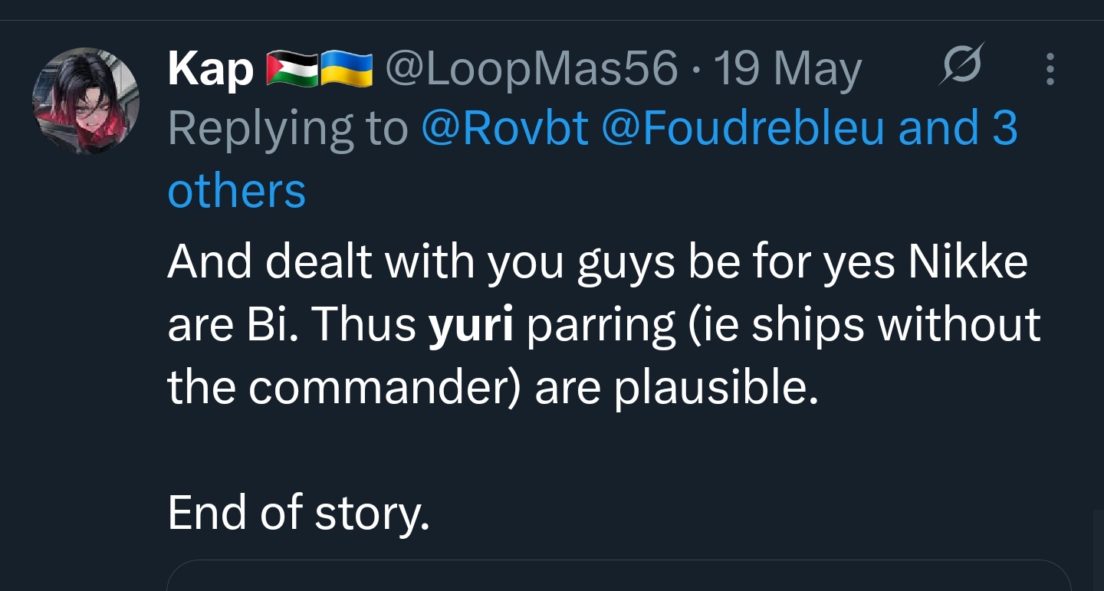Visit the @Foudrebleu profile mention
The height and width of the screenshot is (591, 1104).
744,128
